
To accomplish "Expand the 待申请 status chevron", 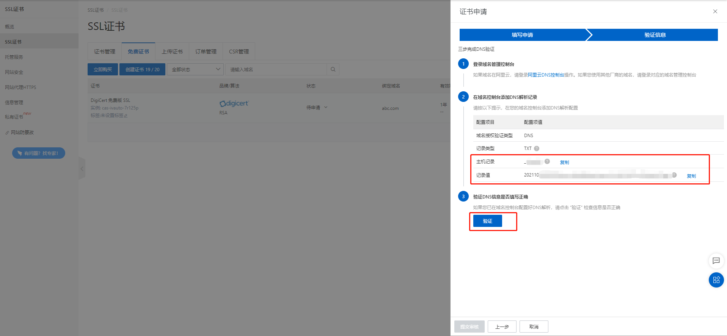I will 326,108.
